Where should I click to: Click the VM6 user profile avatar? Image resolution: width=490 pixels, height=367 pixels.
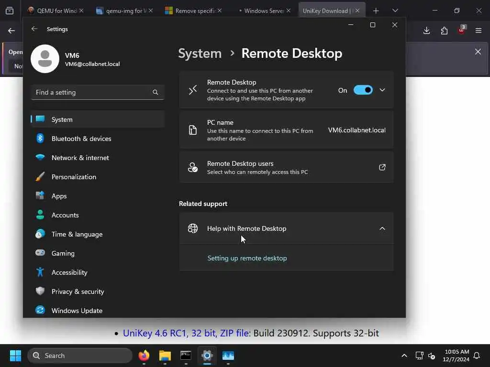pos(45,59)
